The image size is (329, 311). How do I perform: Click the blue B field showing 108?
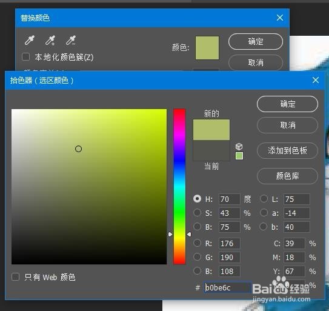point(230,271)
